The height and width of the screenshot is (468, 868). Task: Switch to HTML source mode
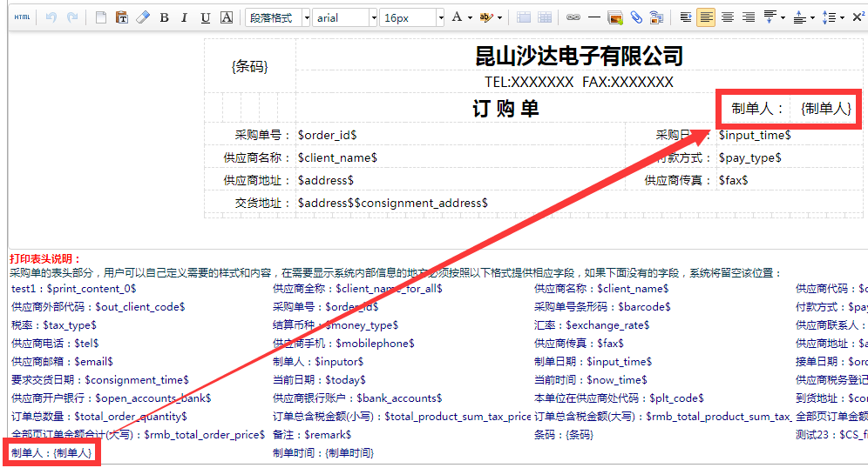pyautogui.click(x=22, y=17)
